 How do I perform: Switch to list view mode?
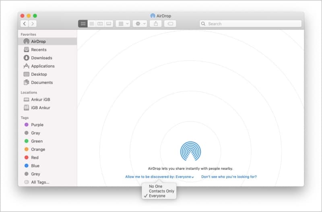(x=92, y=24)
